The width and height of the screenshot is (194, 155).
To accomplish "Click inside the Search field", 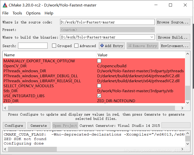I will coord(33,46).
